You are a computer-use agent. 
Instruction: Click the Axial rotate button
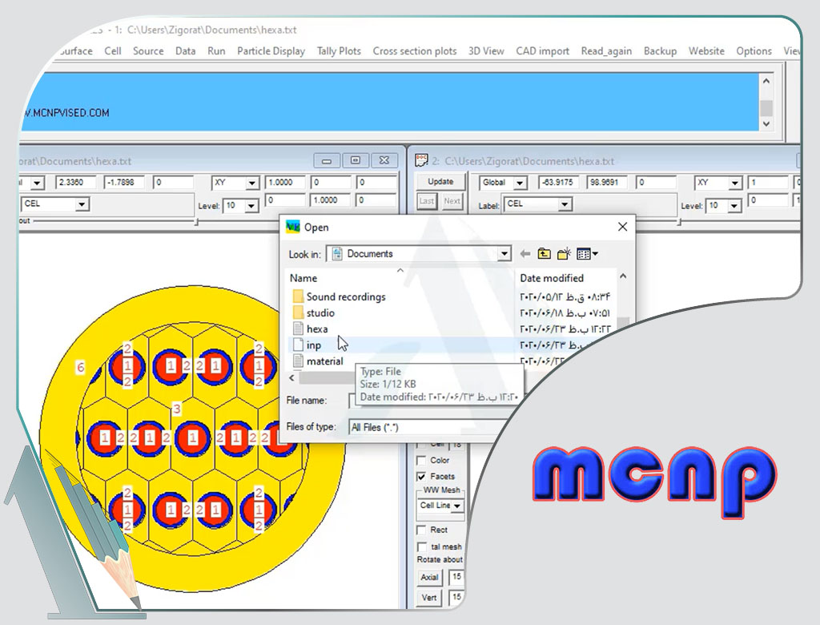[429, 577]
